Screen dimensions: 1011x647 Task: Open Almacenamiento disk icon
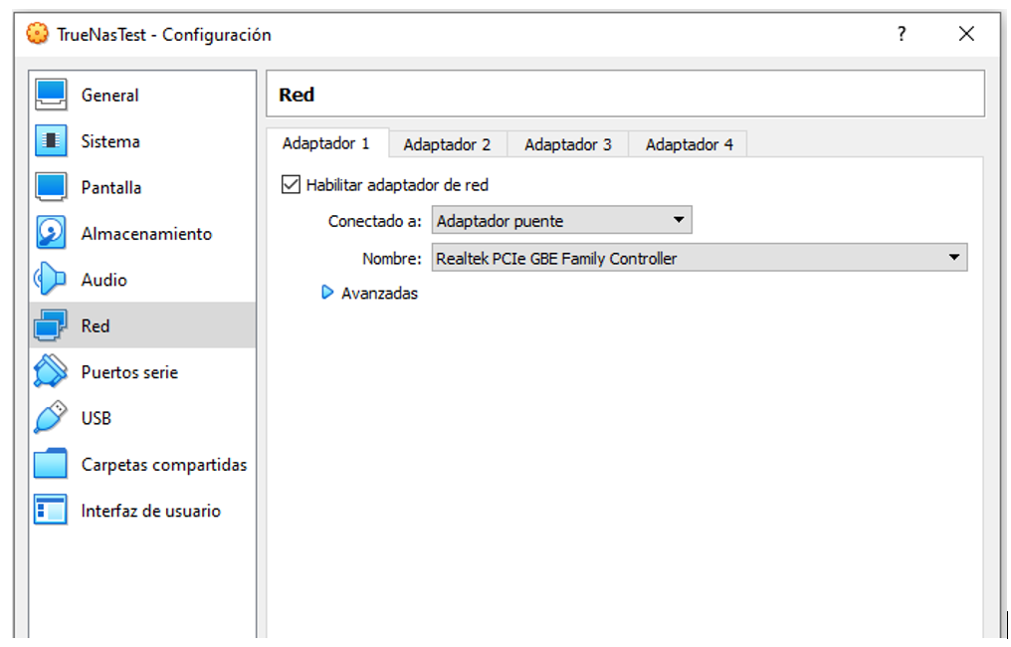pyautogui.click(x=51, y=233)
